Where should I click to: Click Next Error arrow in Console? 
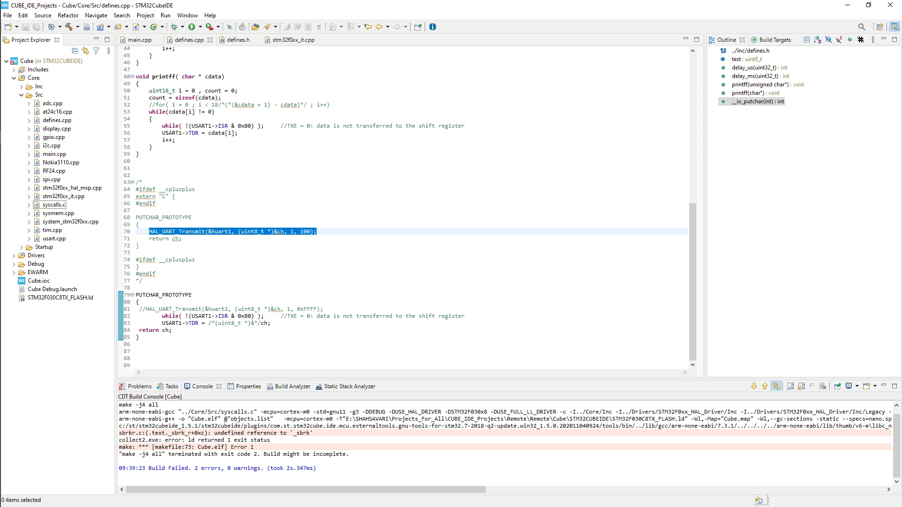click(x=754, y=386)
